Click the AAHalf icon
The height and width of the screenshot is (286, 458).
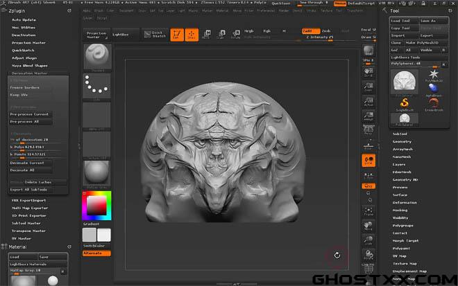368,116
